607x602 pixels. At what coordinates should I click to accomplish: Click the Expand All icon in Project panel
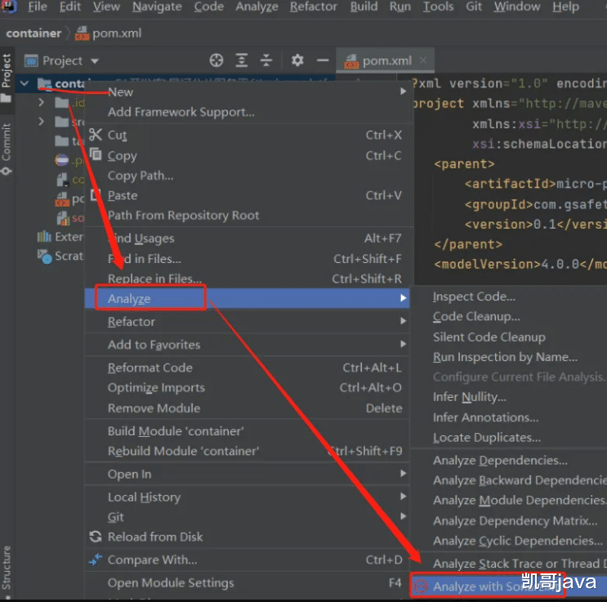click(242, 60)
